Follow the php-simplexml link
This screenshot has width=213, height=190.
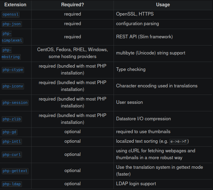[12, 37]
